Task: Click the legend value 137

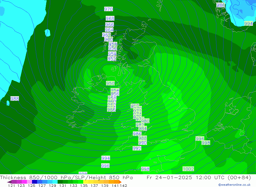Action: tap(94, 185)
